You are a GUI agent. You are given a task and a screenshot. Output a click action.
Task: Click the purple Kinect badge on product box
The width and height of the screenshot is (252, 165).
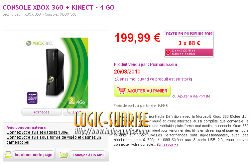32,98
